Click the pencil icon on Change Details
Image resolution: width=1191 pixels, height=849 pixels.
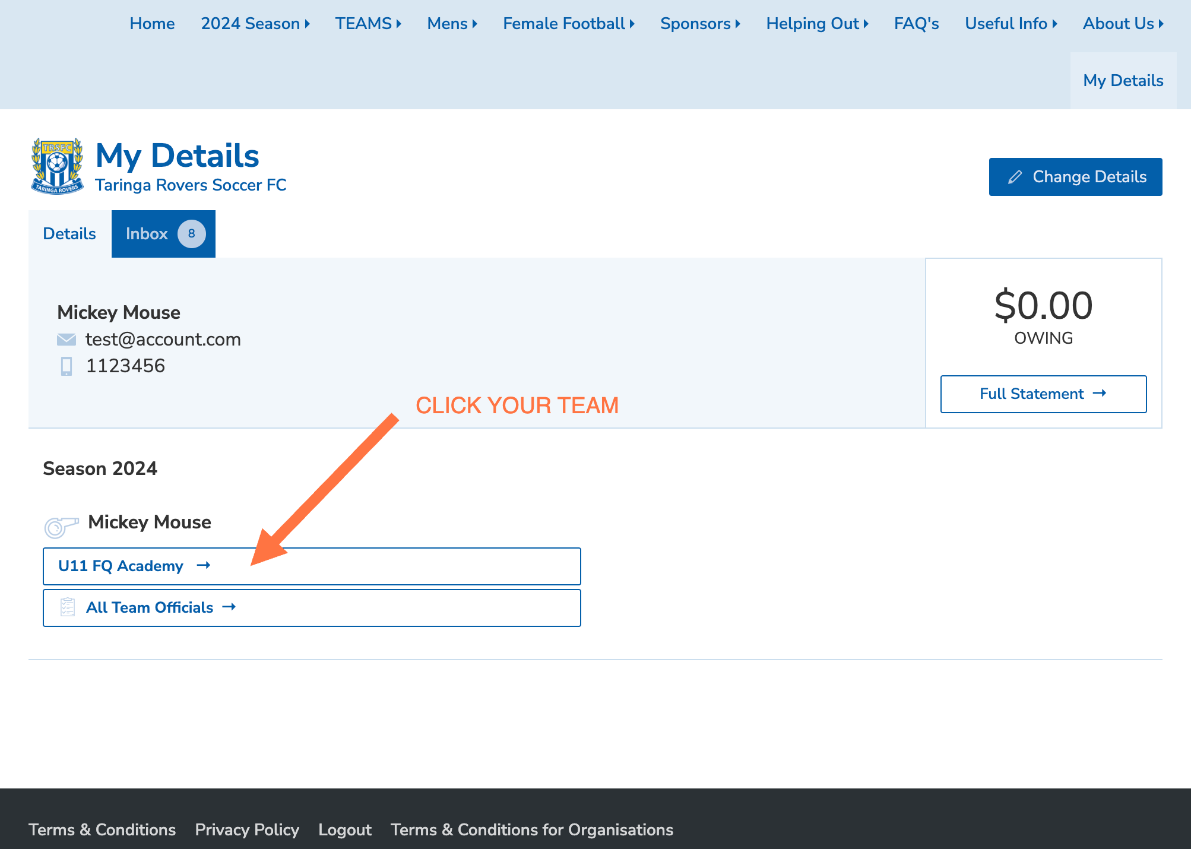click(x=1015, y=177)
